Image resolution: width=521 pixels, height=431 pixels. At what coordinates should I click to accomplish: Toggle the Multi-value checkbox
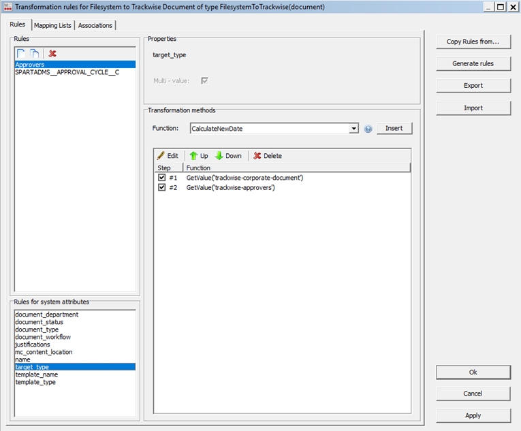tap(204, 80)
